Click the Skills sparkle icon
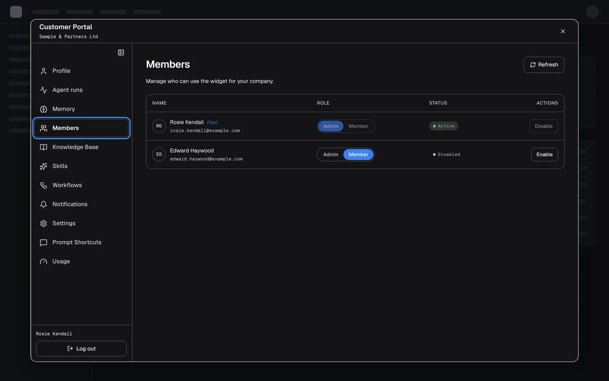Viewport: 609px width, 381px height. [44, 166]
